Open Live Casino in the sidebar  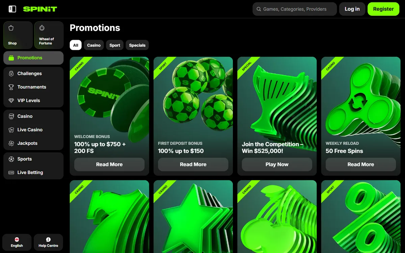tap(33, 130)
